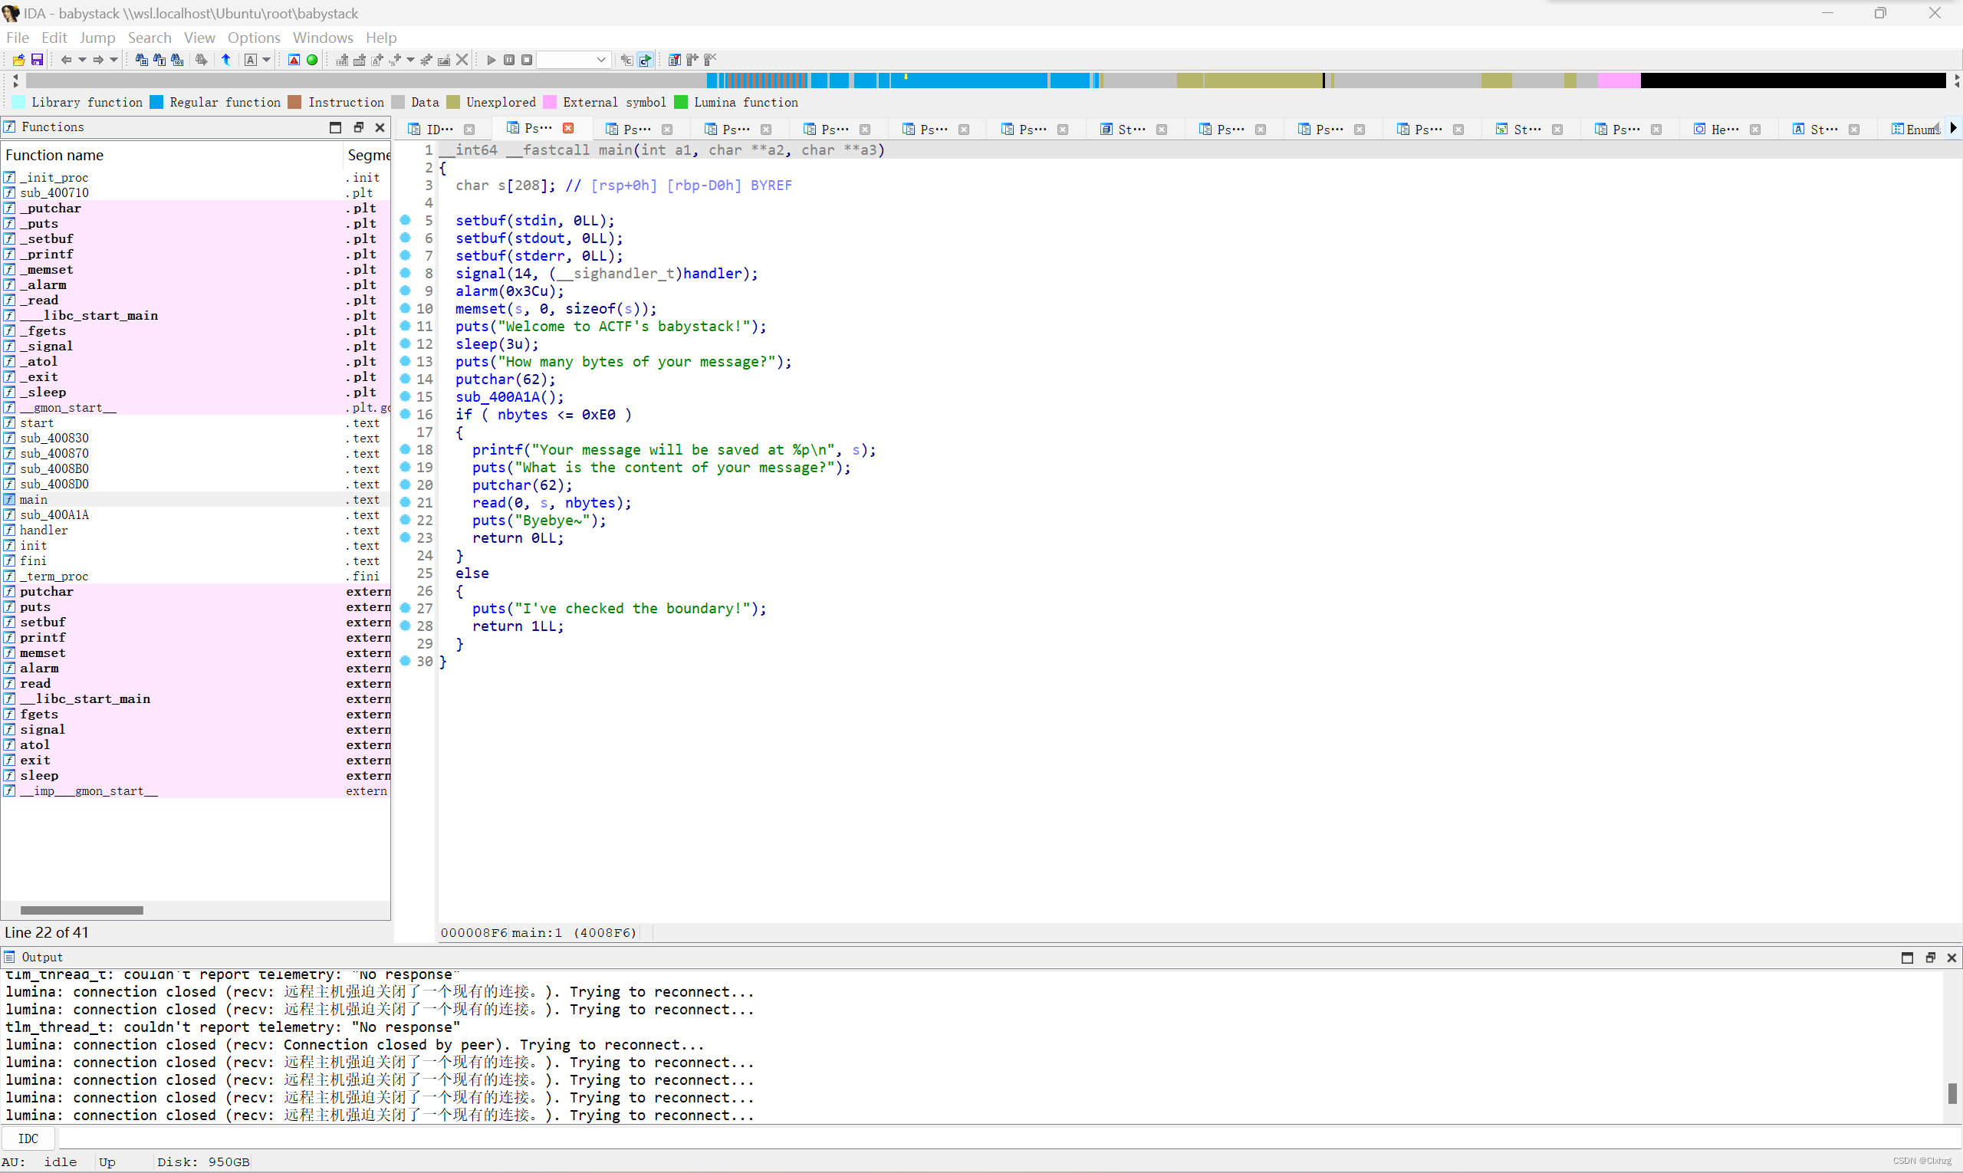Click the green circle toolbar icon

[x=312, y=60]
